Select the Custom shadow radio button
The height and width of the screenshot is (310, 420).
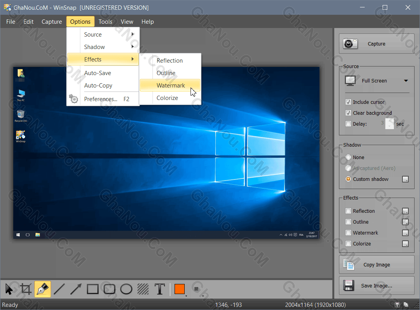348,179
